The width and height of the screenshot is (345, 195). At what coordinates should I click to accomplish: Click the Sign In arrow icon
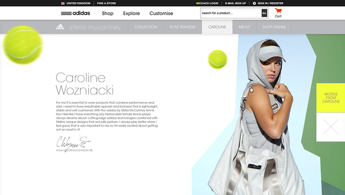[x=254, y=3]
